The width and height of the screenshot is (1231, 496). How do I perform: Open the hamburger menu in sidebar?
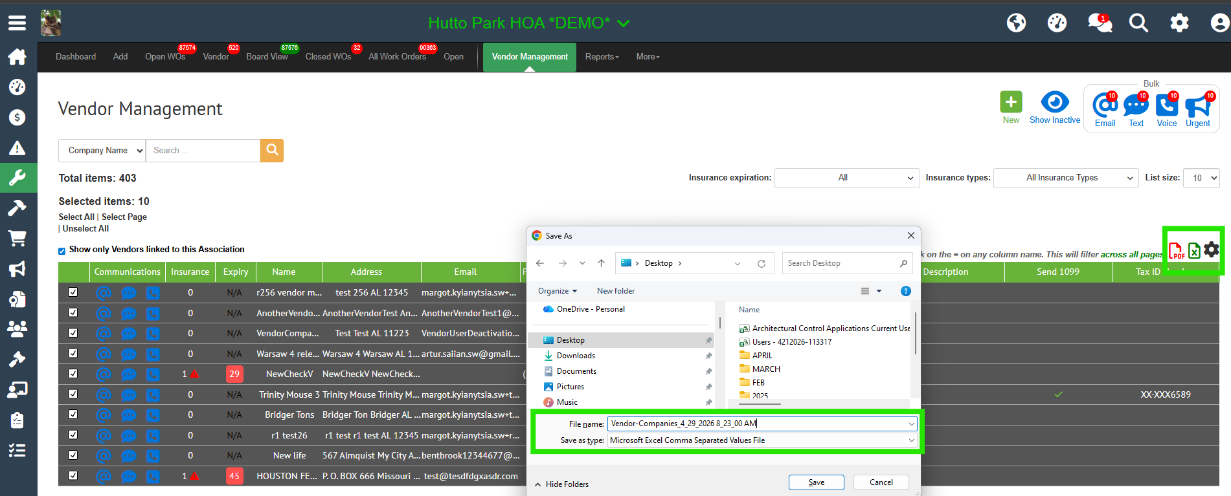point(17,23)
